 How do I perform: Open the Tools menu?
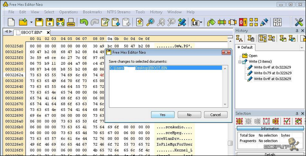pyautogui.click(x=140, y=12)
